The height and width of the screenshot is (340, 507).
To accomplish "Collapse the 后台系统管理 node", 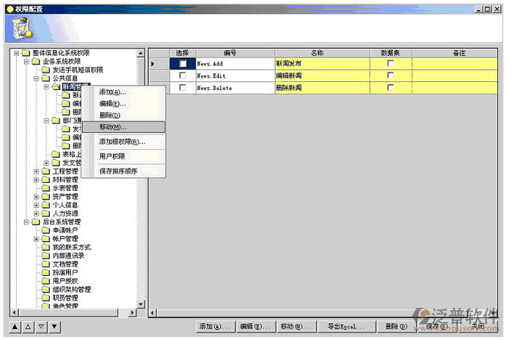I will (26, 222).
